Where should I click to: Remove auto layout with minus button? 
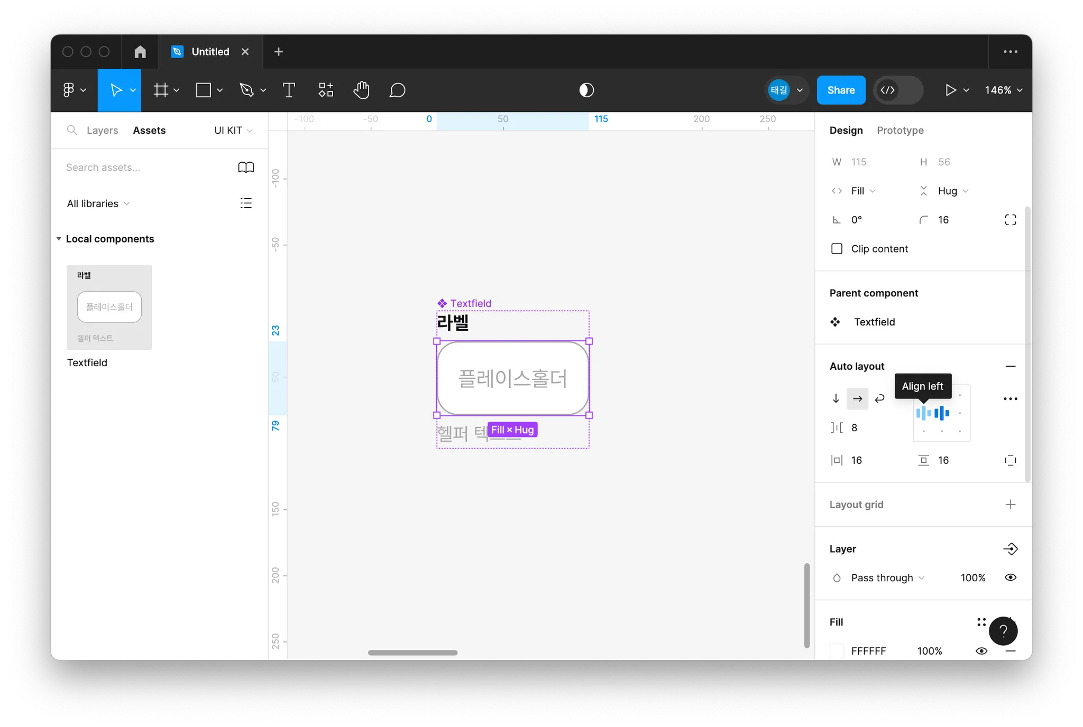[1010, 366]
